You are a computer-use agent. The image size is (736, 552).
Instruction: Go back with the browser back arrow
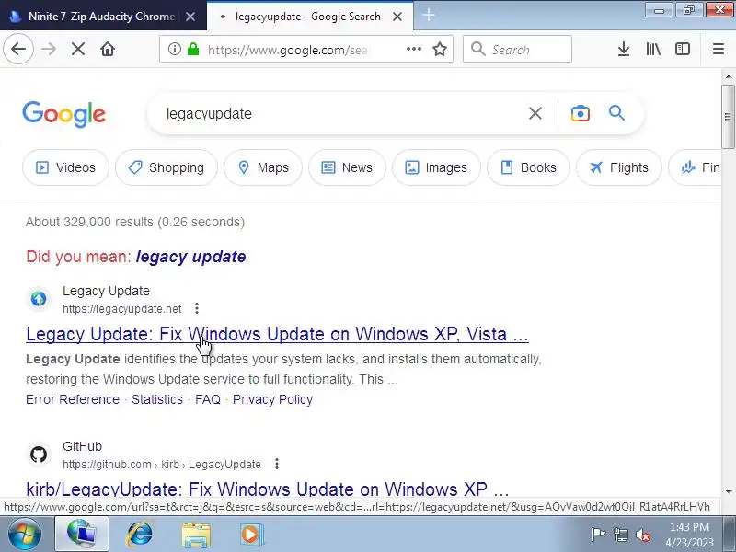tap(18, 49)
